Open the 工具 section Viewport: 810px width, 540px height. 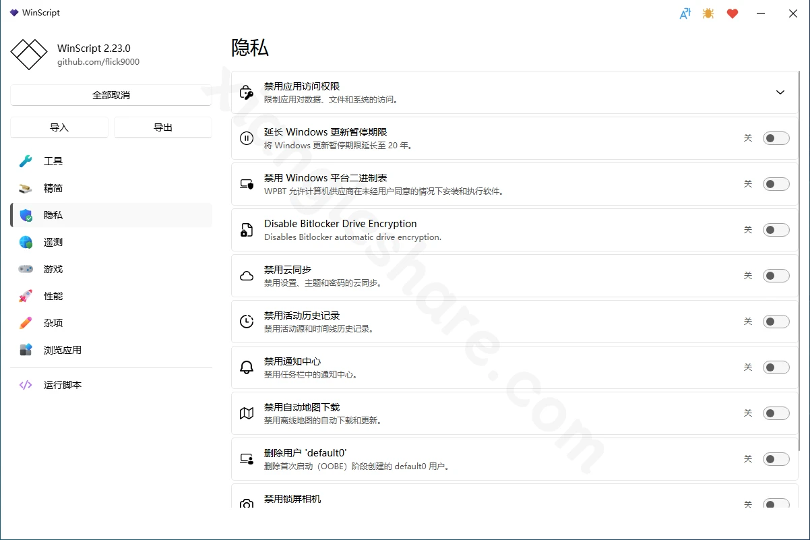(x=111, y=161)
